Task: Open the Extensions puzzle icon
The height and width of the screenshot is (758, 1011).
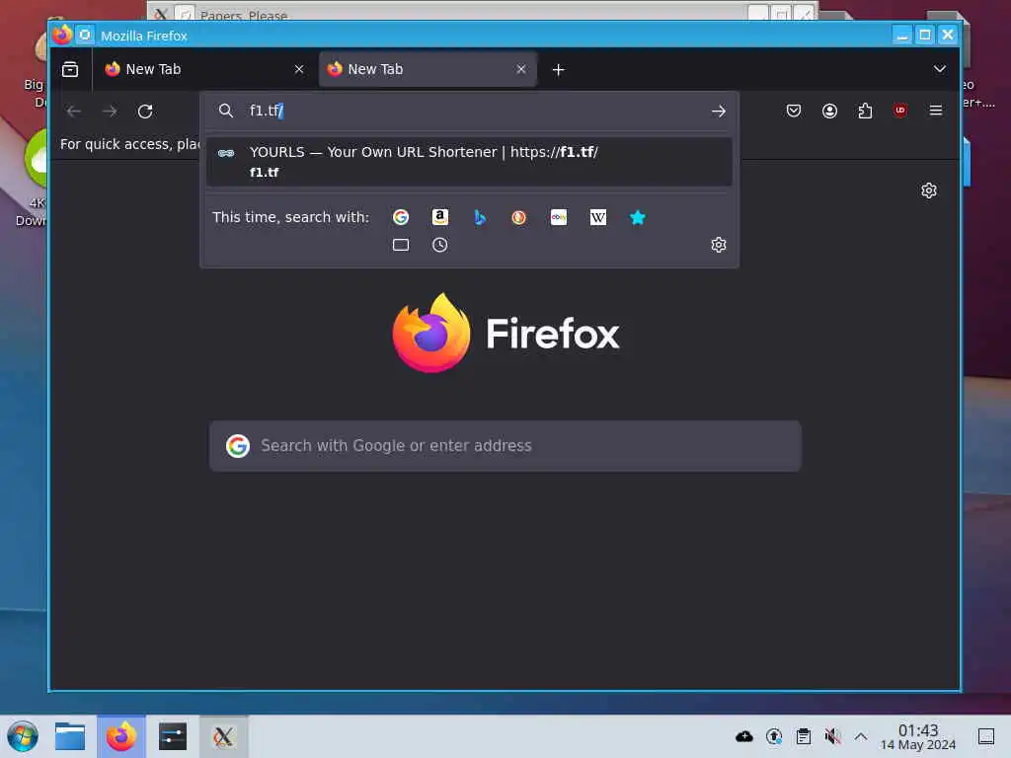Action: coord(865,111)
